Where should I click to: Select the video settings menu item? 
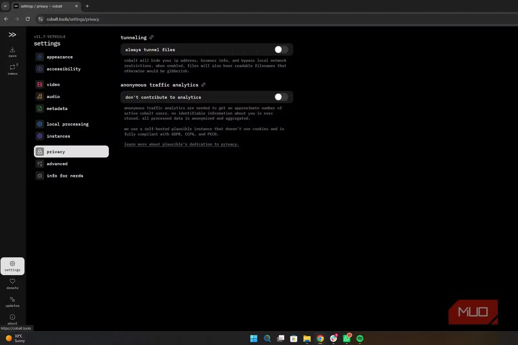pyautogui.click(x=71, y=84)
